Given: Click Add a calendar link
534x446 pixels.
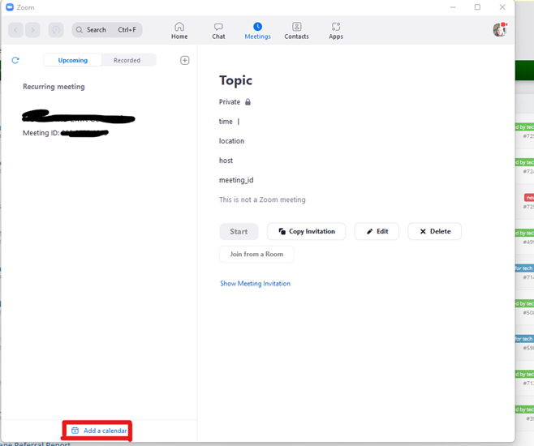Looking at the screenshot, I should pyautogui.click(x=98, y=431).
